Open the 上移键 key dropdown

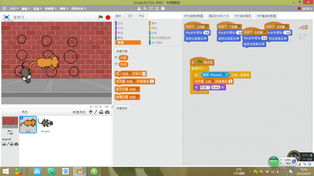click(x=207, y=27)
